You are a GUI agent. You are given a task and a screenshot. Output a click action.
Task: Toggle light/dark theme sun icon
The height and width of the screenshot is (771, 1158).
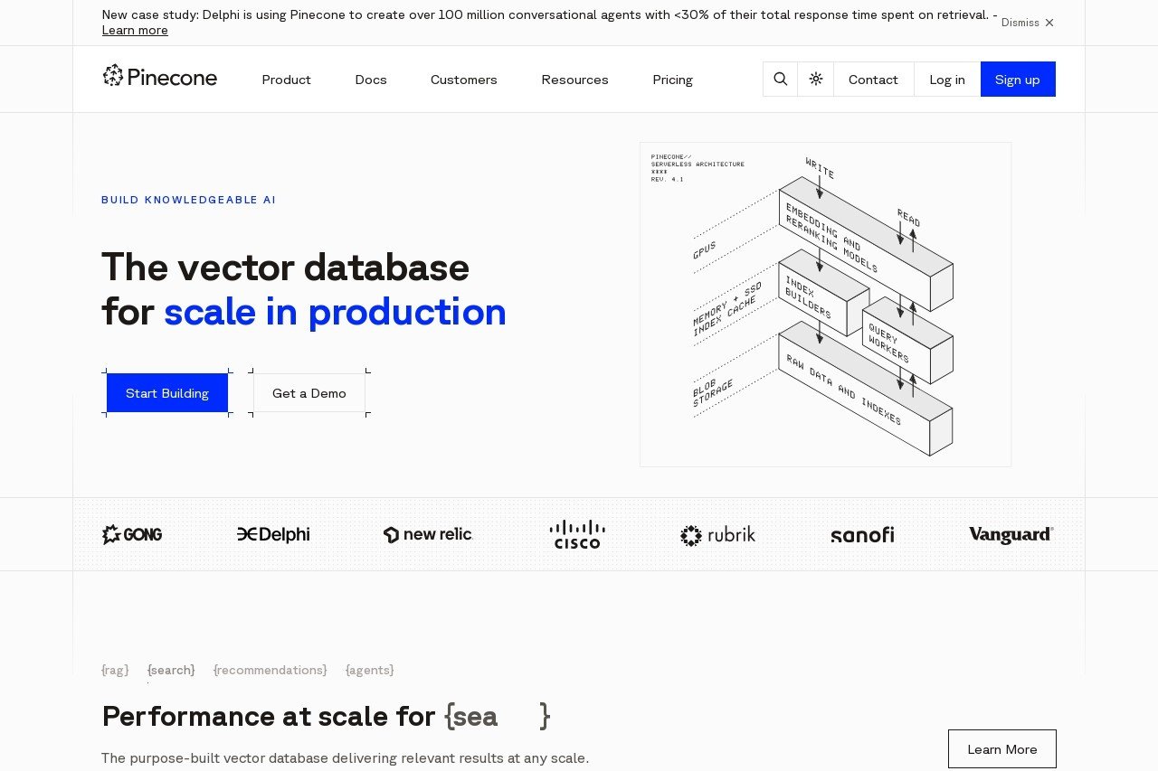(x=816, y=80)
